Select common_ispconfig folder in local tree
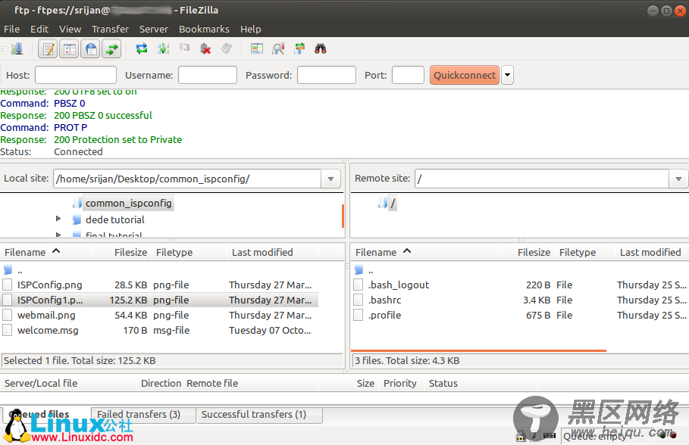Viewport: 689px width, 445px height. point(128,203)
